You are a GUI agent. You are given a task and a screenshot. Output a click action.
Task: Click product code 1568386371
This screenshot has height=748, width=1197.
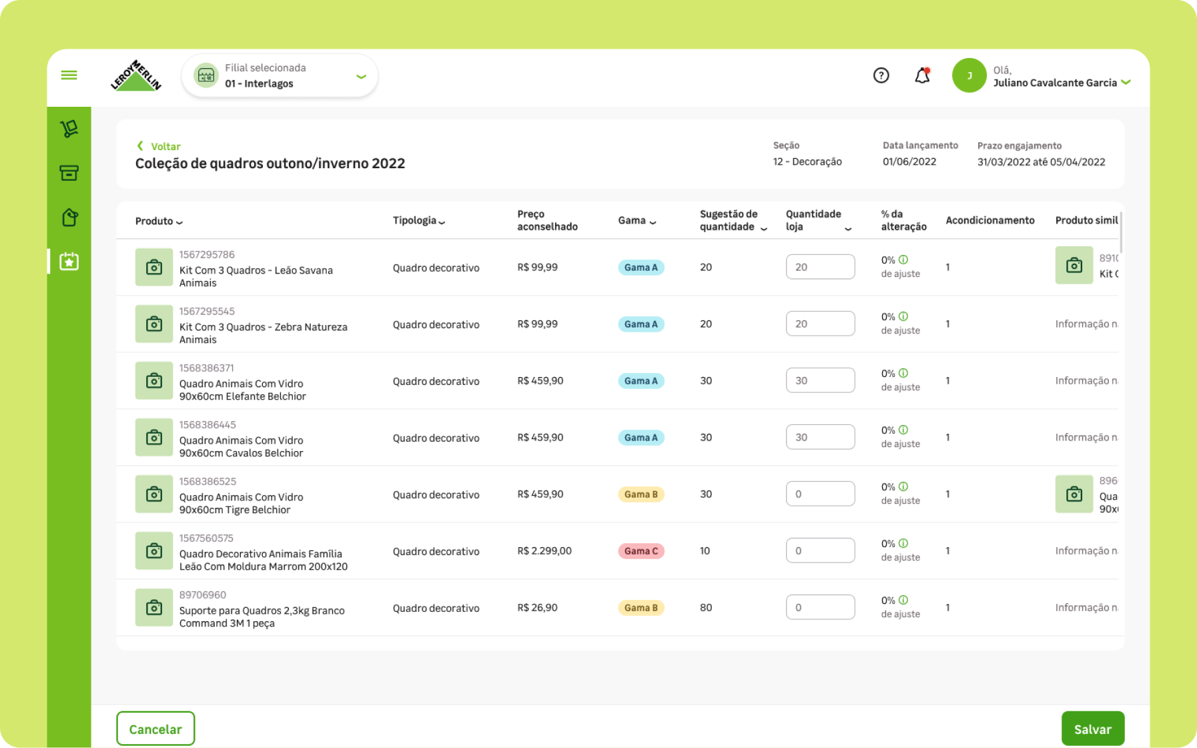click(x=206, y=368)
